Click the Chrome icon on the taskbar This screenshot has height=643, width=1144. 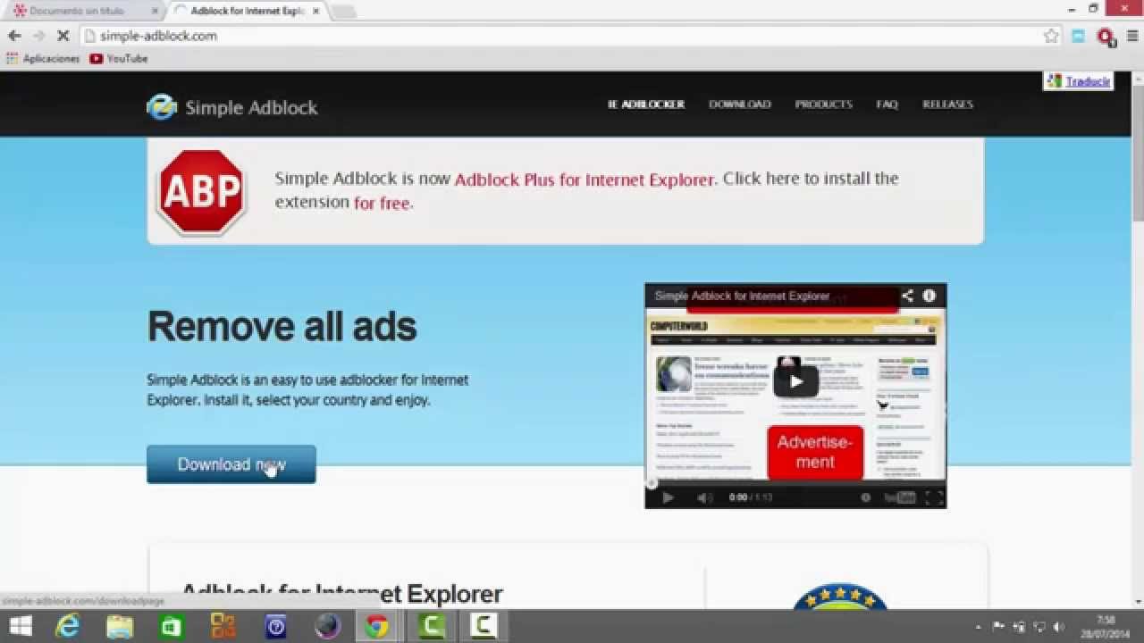(x=377, y=627)
